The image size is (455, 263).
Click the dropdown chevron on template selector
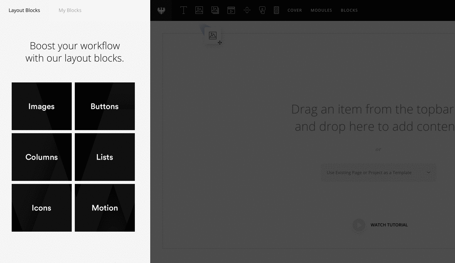(x=429, y=173)
